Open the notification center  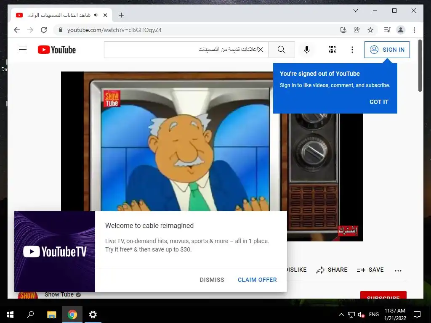(417, 315)
